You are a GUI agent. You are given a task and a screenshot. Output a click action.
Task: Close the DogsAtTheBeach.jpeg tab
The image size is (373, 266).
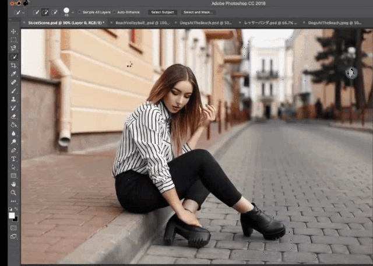(x=304, y=23)
